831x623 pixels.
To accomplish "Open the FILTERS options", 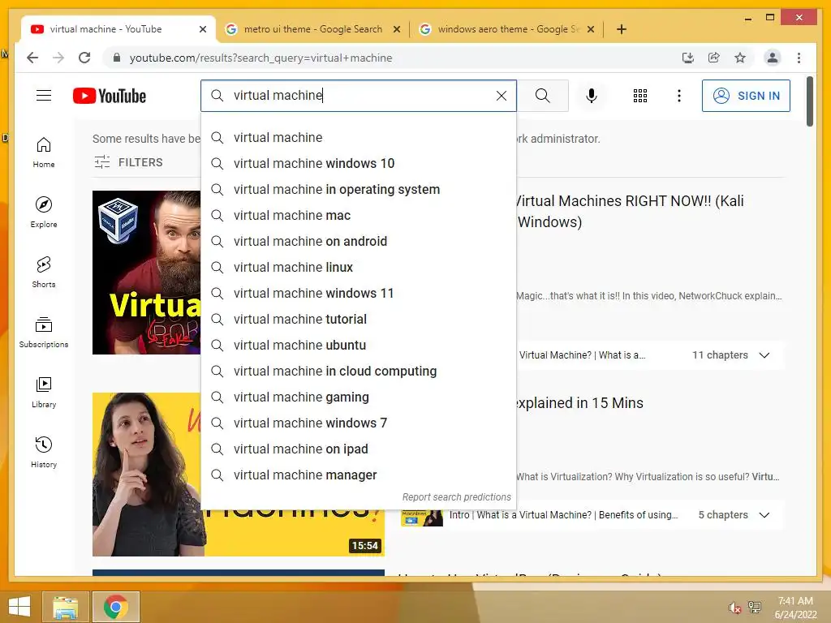I will [x=128, y=162].
